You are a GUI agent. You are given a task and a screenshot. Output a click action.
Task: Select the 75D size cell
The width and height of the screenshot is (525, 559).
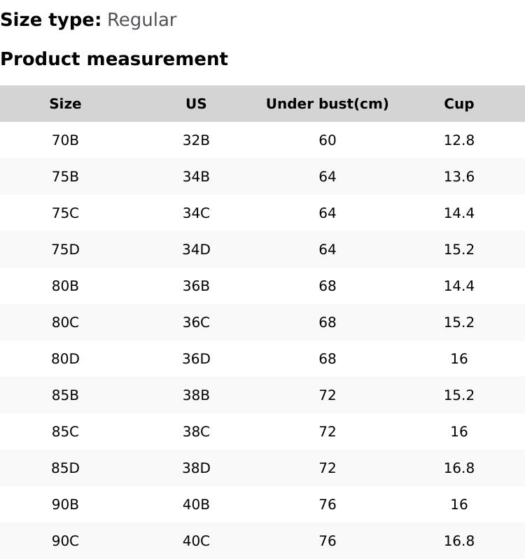pyautogui.click(x=65, y=249)
